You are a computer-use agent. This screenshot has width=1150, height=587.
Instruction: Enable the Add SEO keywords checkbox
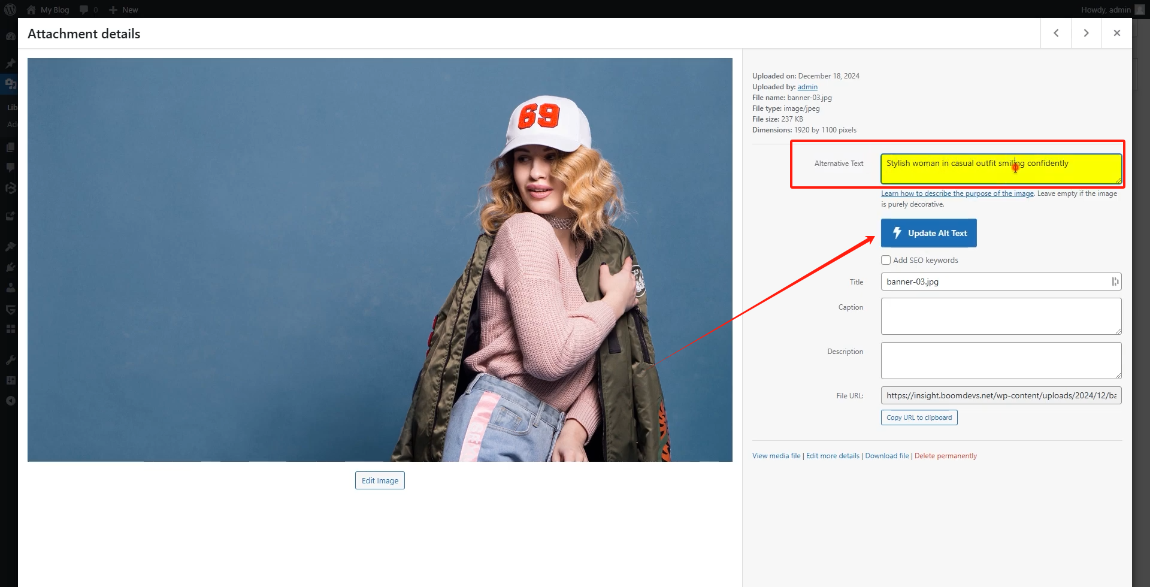[x=886, y=260]
